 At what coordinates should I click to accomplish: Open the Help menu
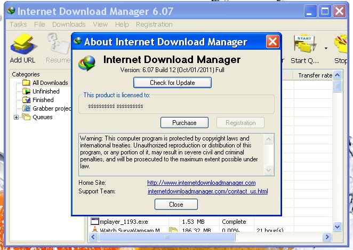coord(122,25)
